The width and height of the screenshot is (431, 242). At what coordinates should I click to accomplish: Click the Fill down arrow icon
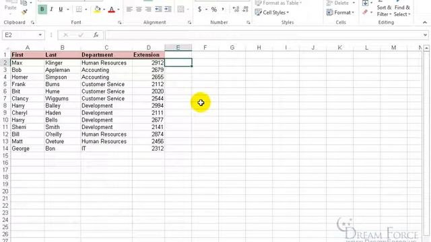click(x=365, y=3)
